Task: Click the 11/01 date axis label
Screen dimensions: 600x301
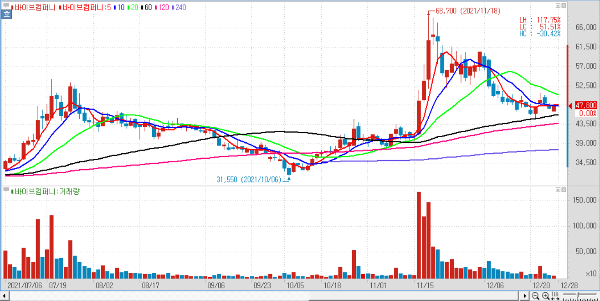Action: pyautogui.click(x=379, y=285)
